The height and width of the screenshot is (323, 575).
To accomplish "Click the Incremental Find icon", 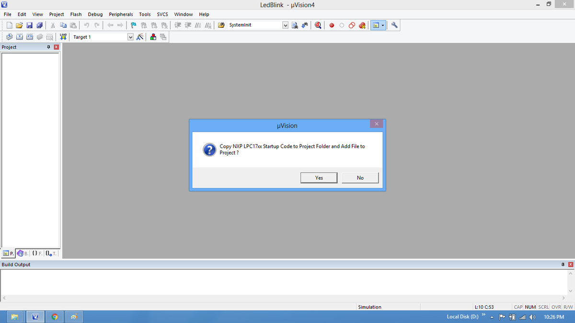I will 305,25.
